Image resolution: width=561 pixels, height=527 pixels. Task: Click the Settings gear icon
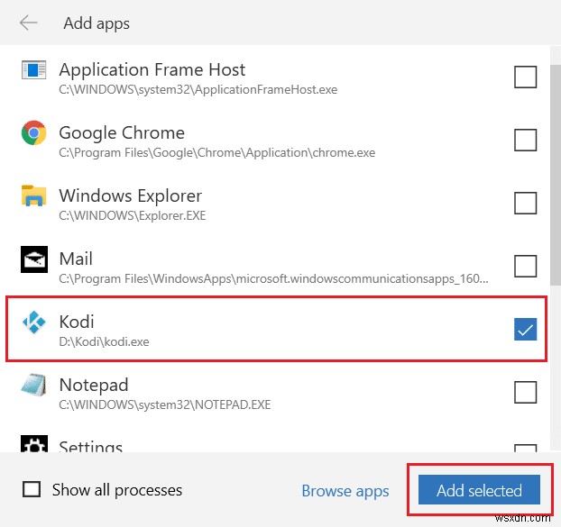(33, 445)
